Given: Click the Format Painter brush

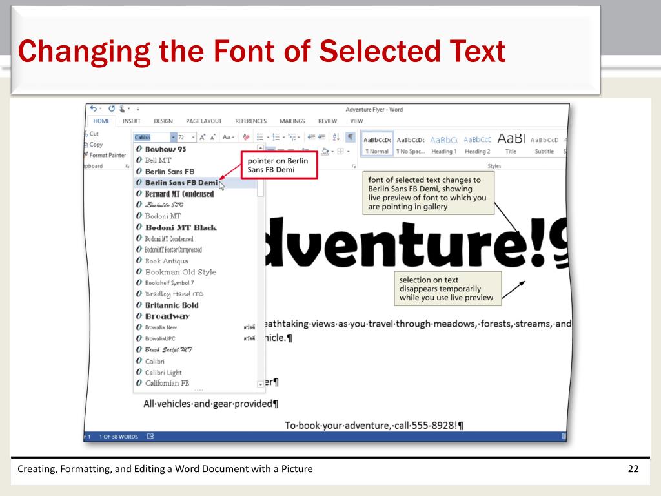Looking at the screenshot, I should click(x=86, y=155).
